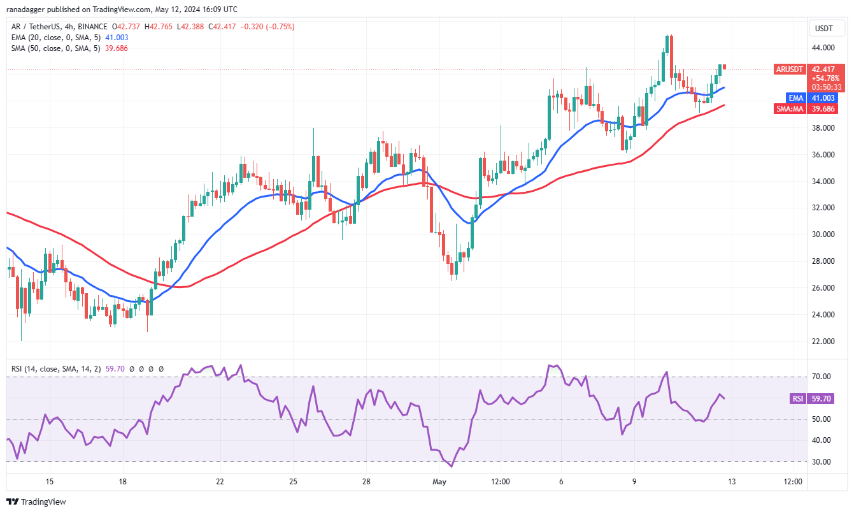Click the purple RSI label tag

(797, 399)
